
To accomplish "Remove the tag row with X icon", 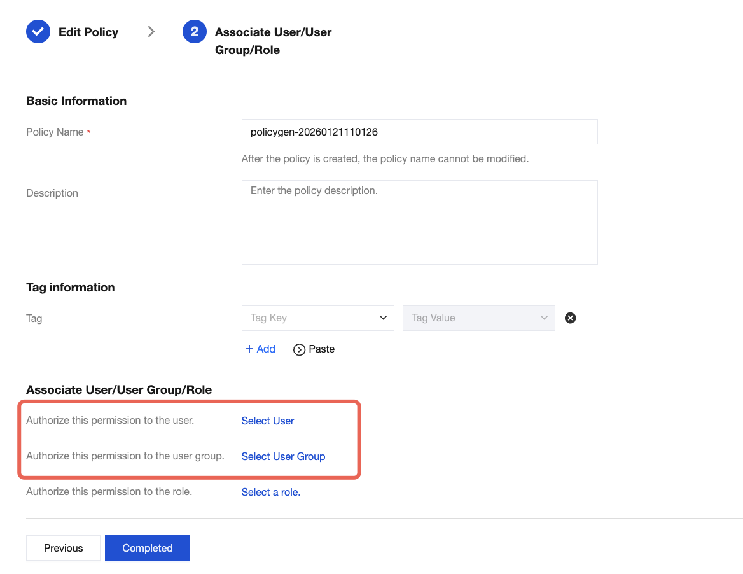I will [x=571, y=318].
